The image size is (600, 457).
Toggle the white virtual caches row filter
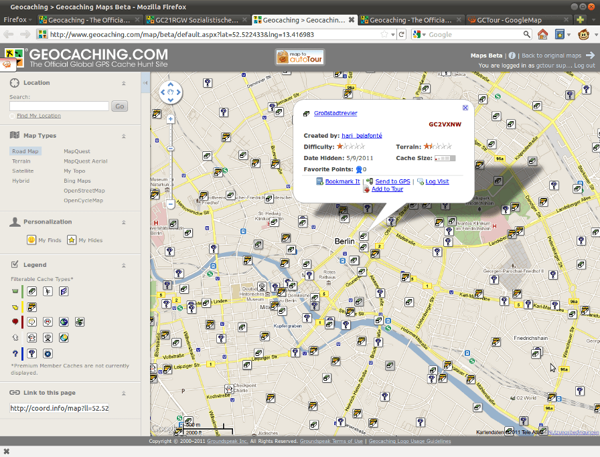tap(15, 338)
